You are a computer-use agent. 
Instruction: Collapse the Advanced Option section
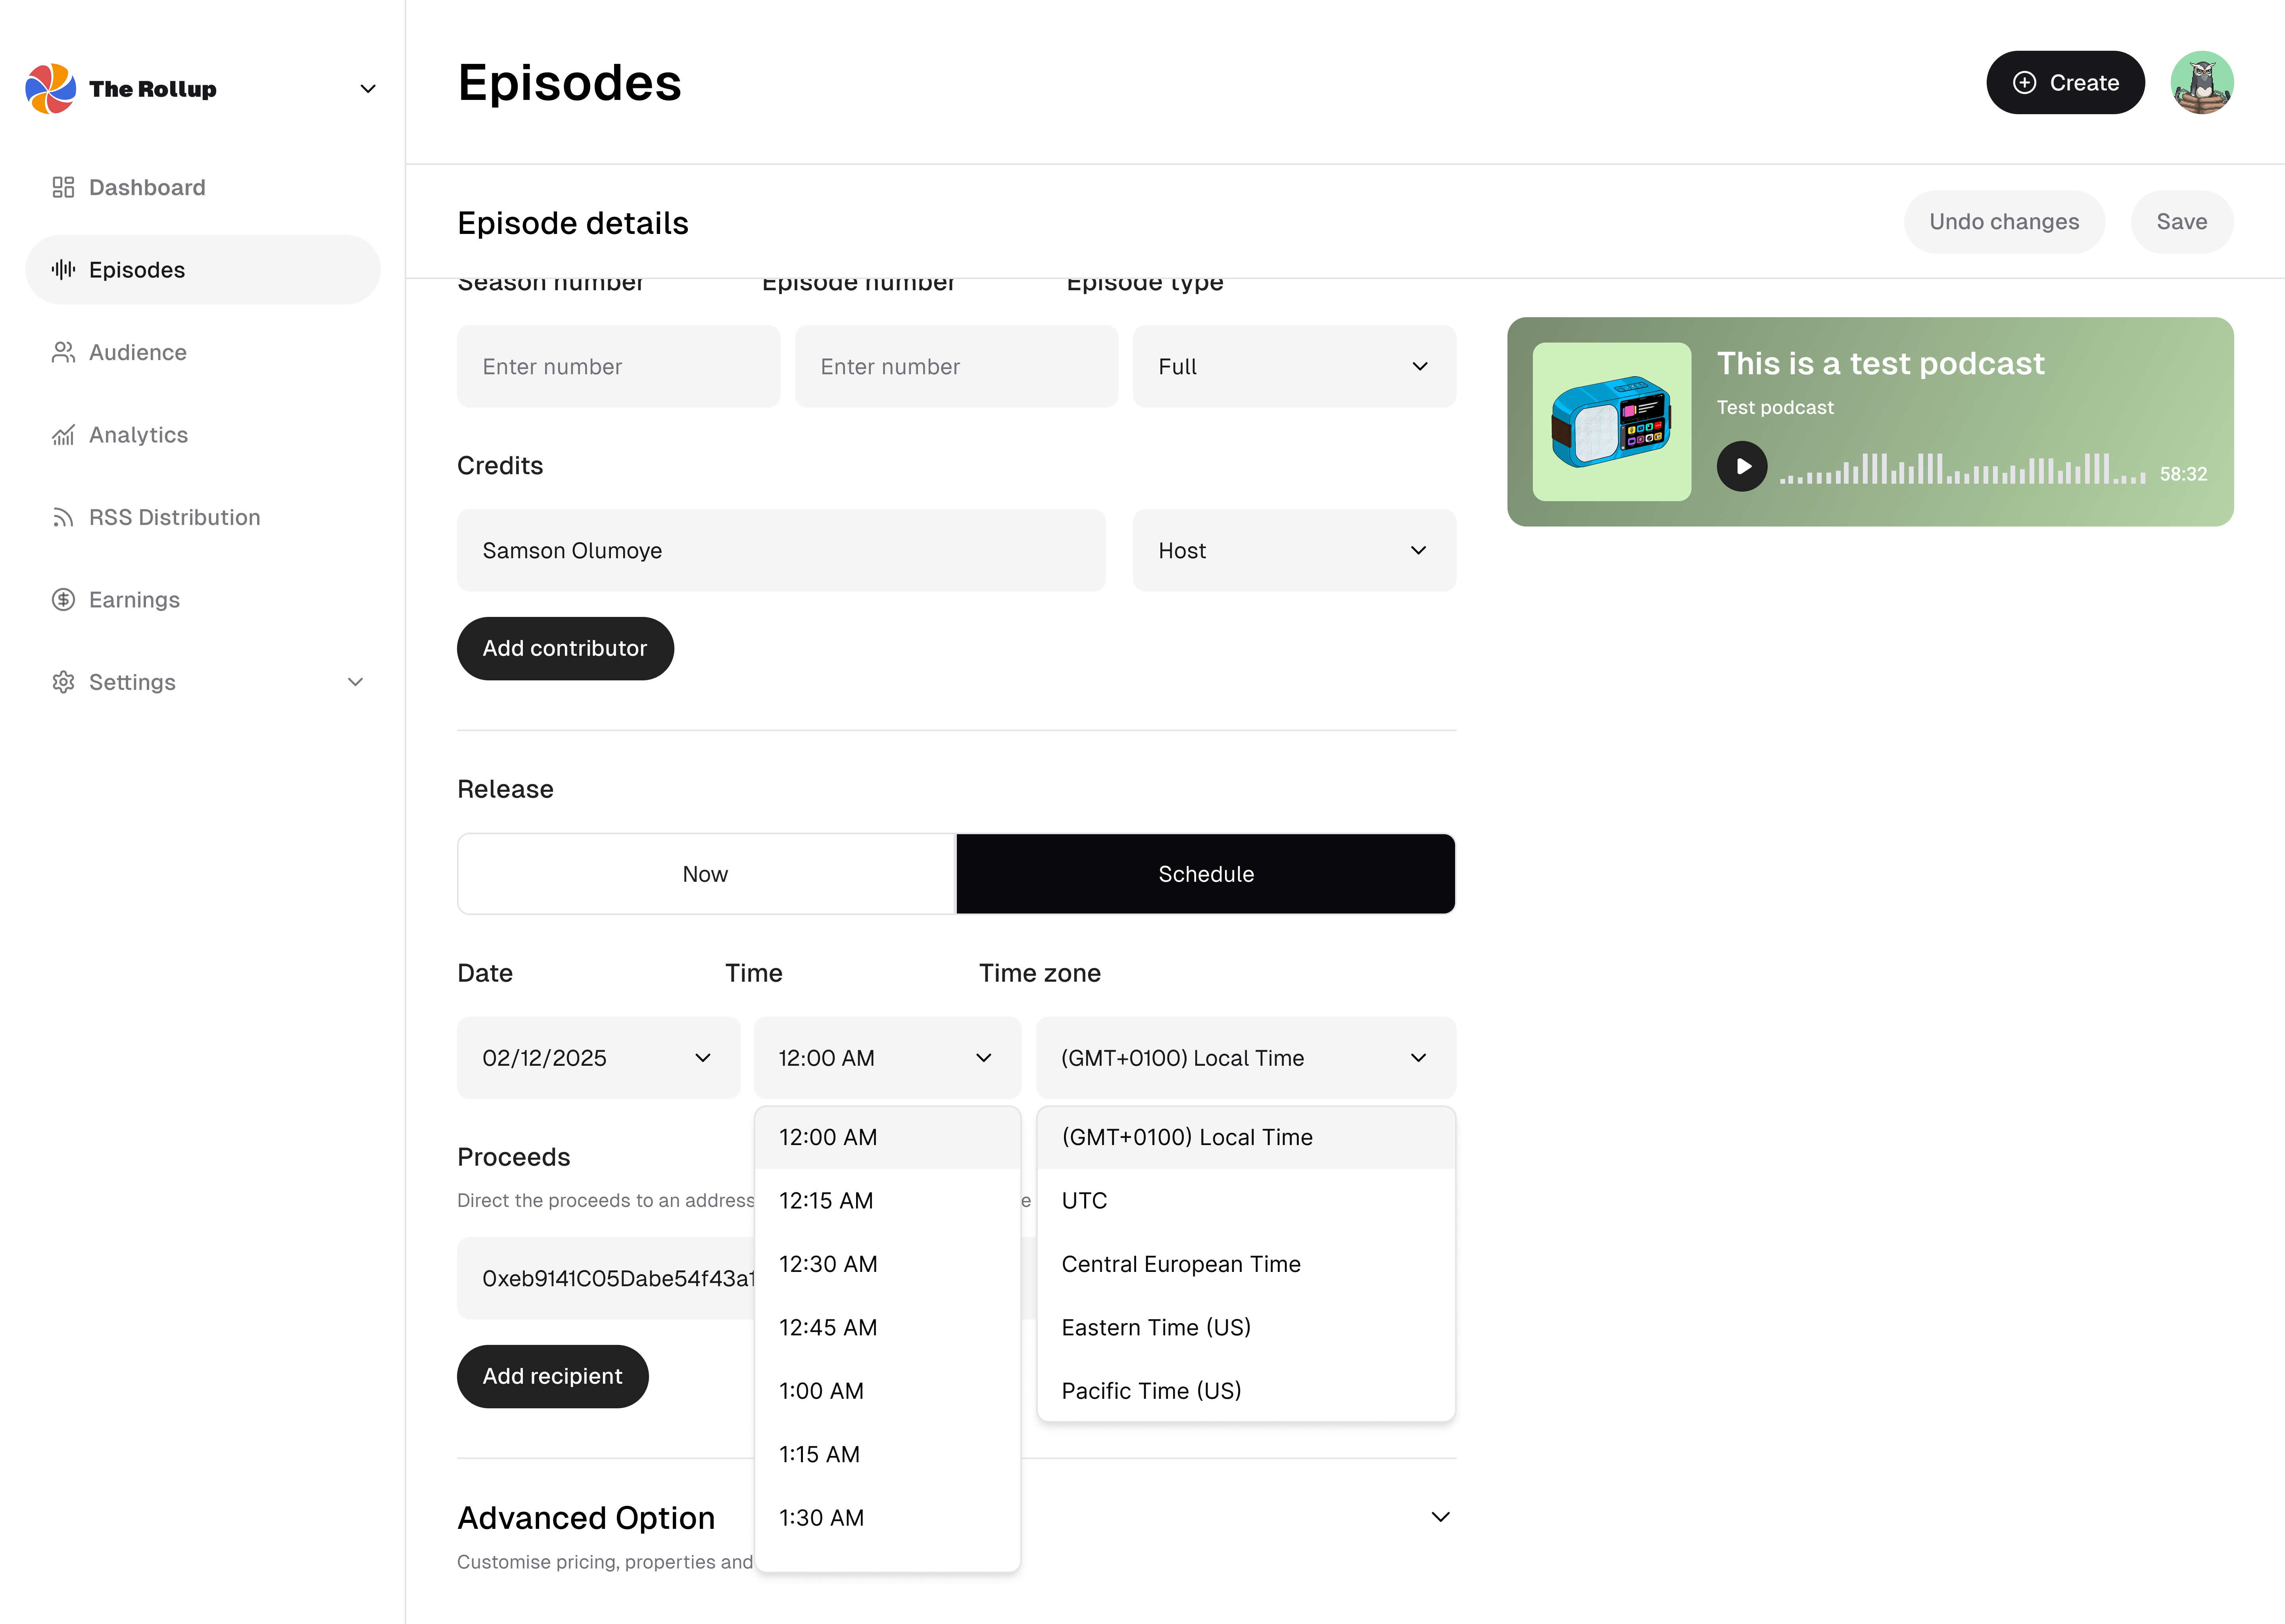[x=1441, y=1517]
